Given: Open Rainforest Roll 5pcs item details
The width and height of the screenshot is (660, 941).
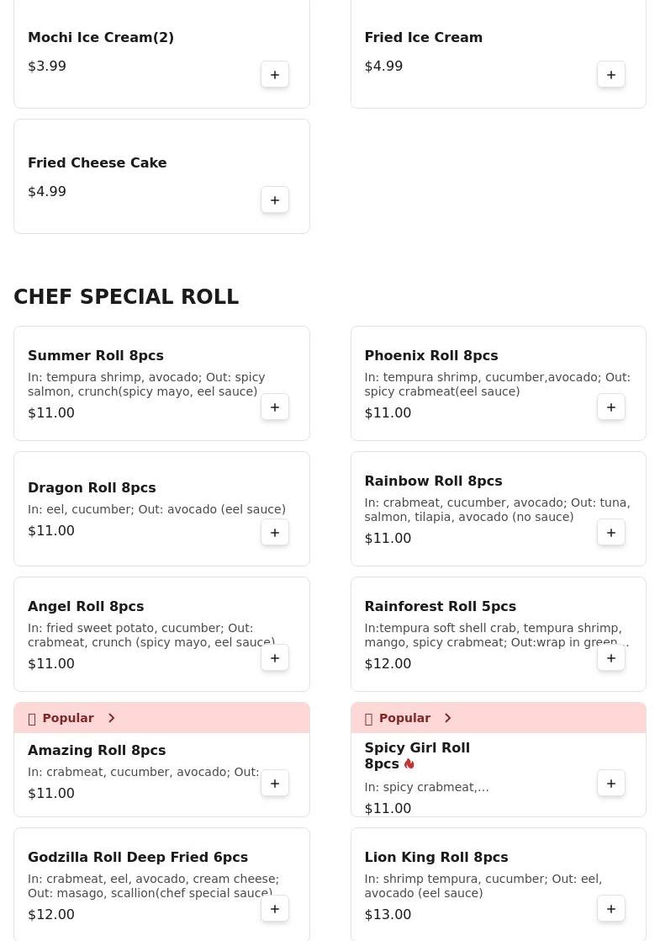Looking at the screenshot, I should click(440, 607).
